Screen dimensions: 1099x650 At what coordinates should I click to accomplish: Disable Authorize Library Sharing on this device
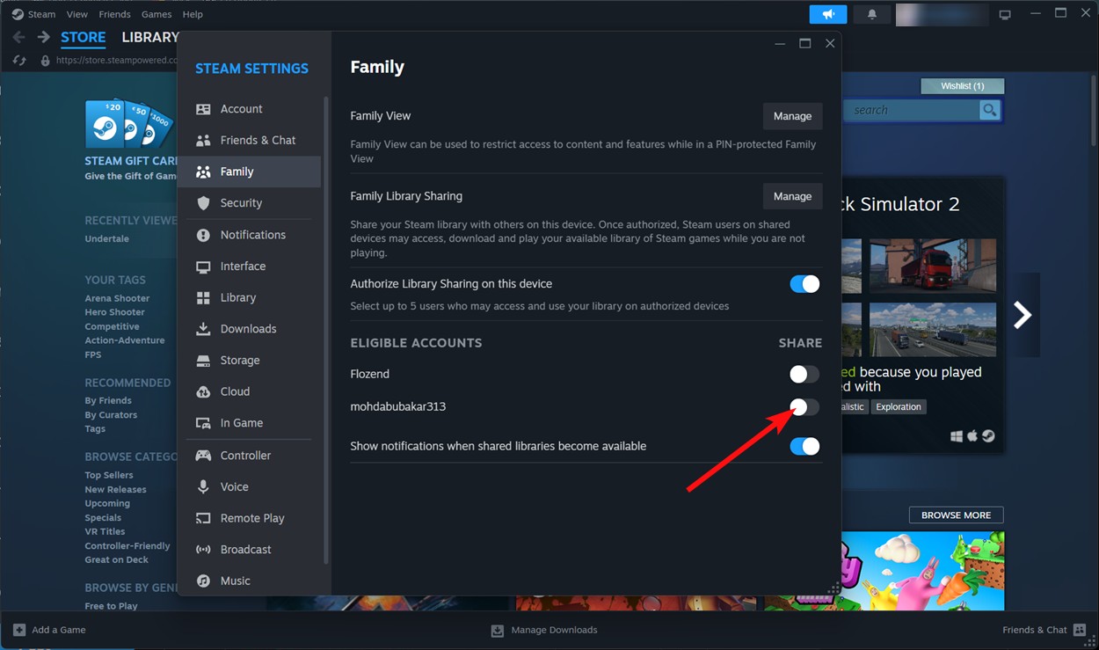804,283
